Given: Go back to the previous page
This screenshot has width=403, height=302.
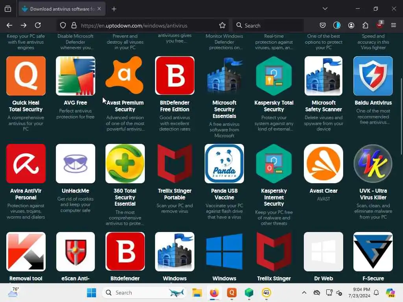Looking at the screenshot, I should click(9, 25).
